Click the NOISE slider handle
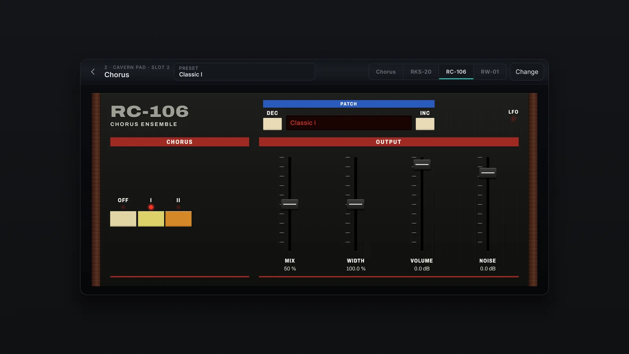 [488, 173]
